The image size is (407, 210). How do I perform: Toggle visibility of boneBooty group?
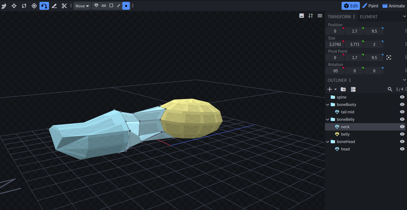(402, 105)
